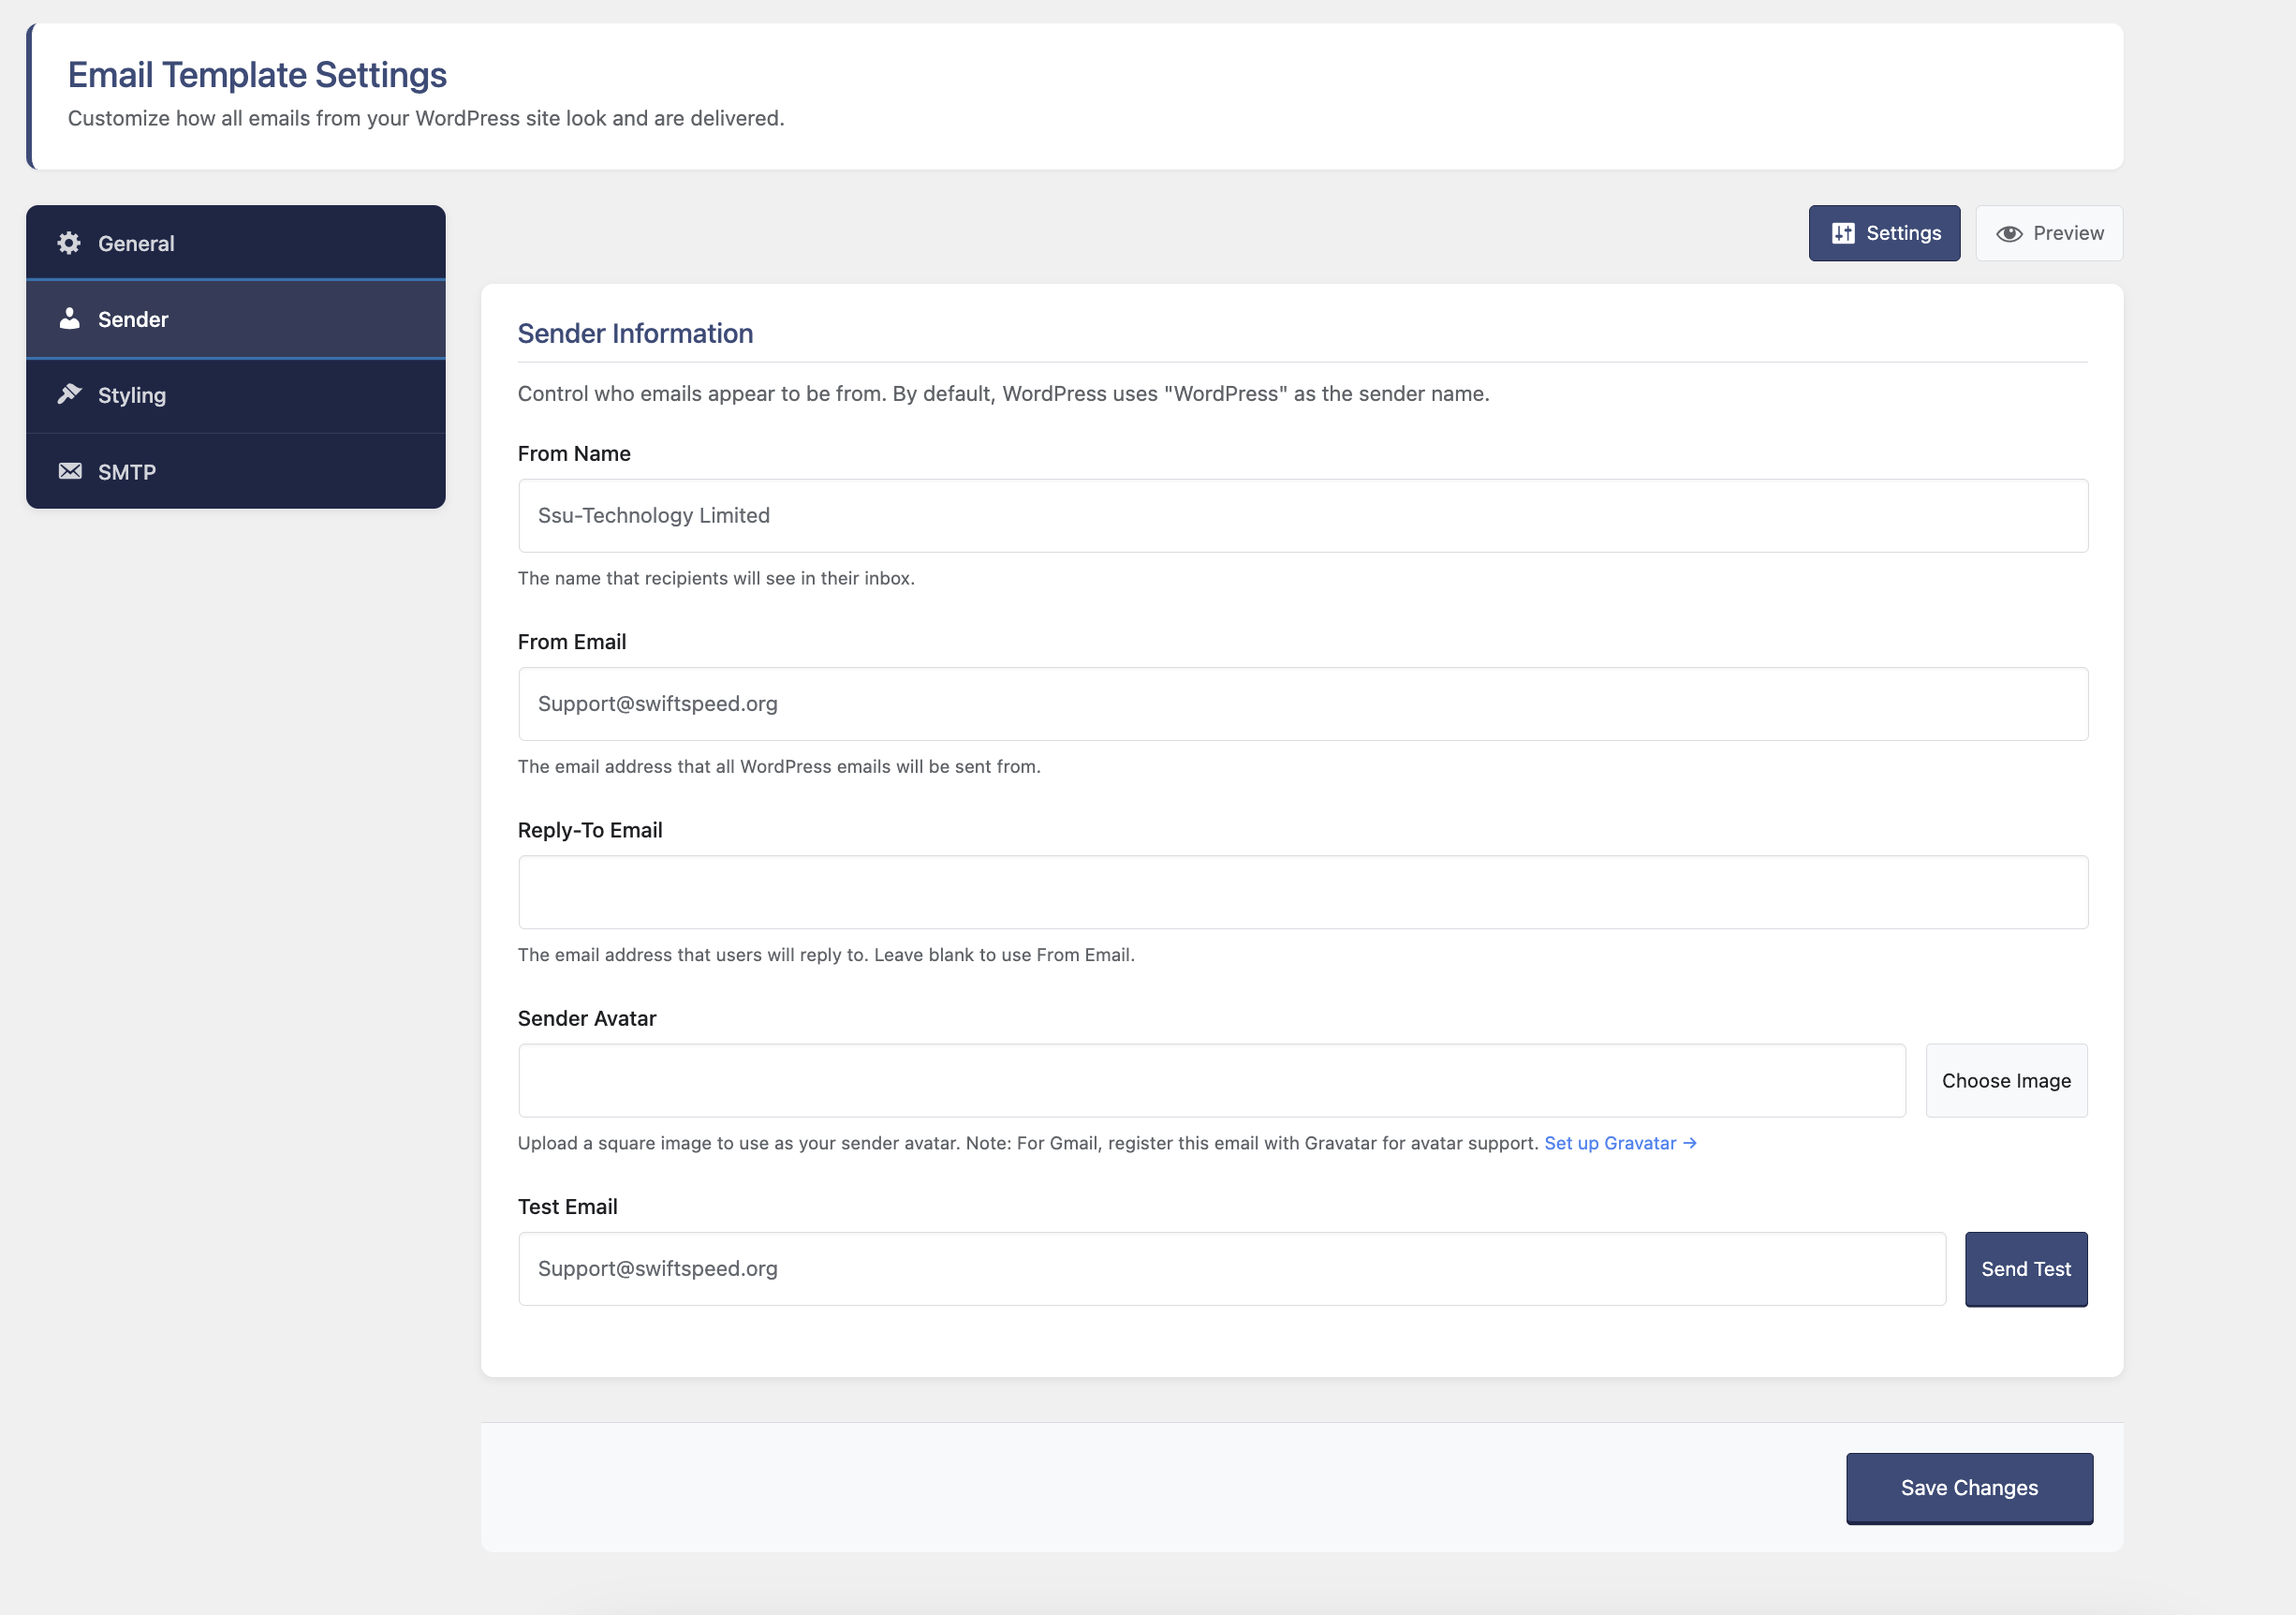Click the gear icon beside General
The height and width of the screenshot is (1615, 2296).
click(x=70, y=244)
